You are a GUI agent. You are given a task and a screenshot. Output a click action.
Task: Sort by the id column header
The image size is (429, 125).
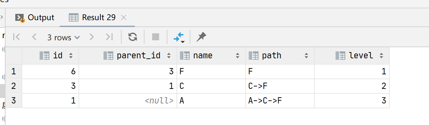click(x=51, y=56)
